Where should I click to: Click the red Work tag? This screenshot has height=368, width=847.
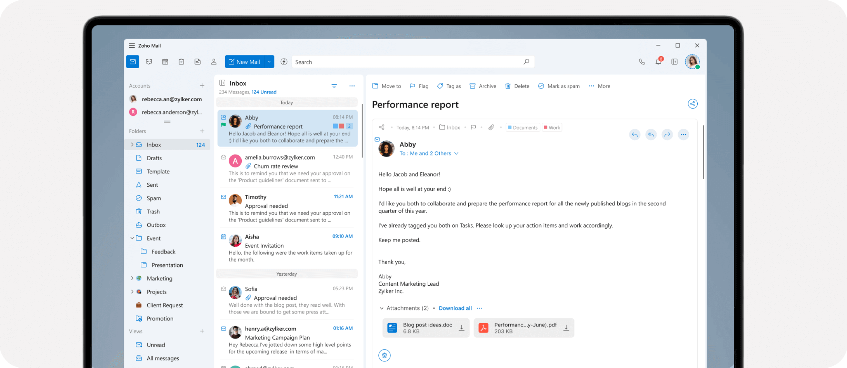point(552,127)
